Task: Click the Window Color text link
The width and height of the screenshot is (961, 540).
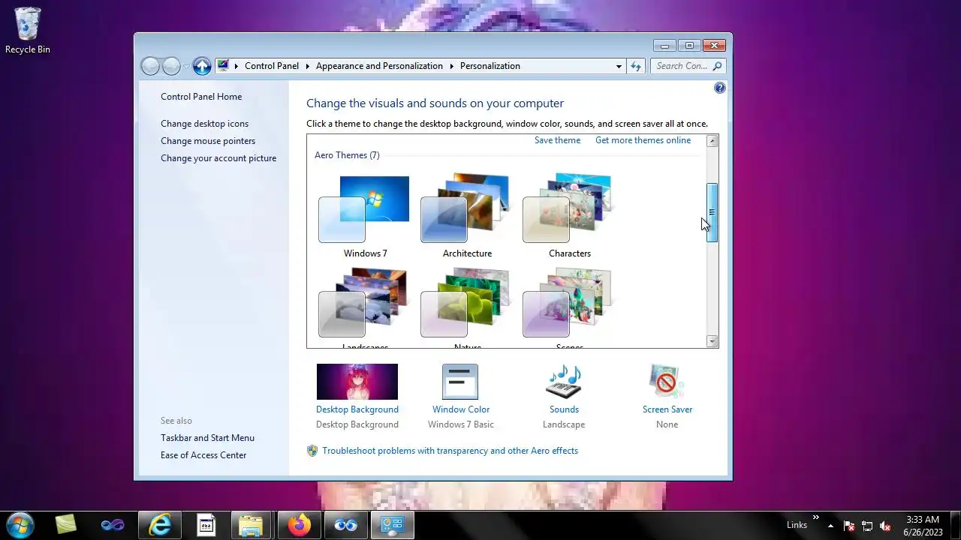Action: click(461, 409)
